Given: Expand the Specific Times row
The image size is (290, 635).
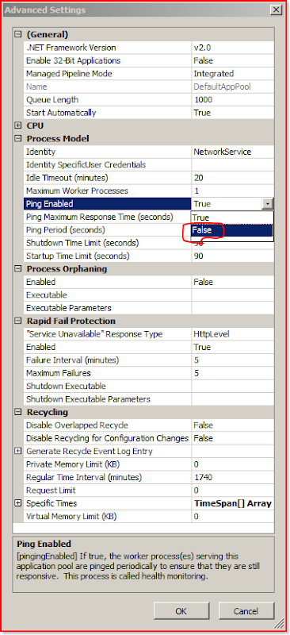Looking at the screenshot, I should [x=17, y=503].
